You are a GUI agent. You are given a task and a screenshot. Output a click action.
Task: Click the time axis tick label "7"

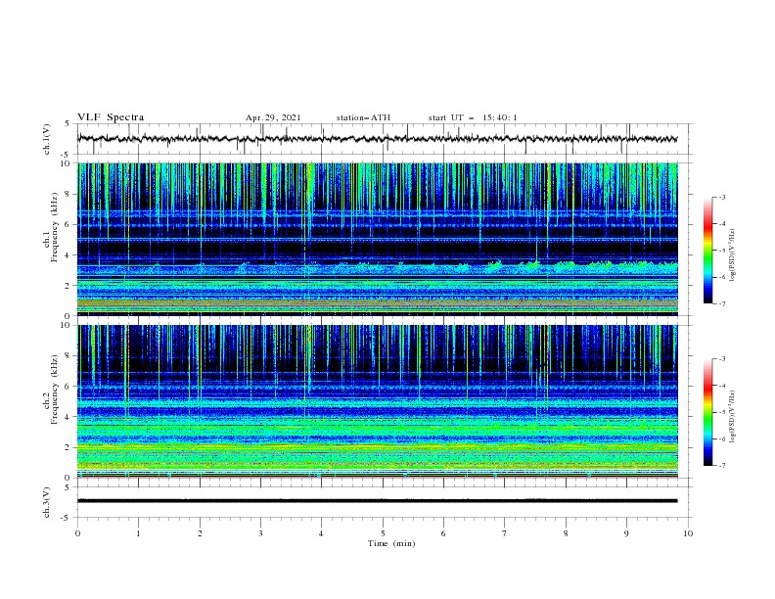pos(505,533)
